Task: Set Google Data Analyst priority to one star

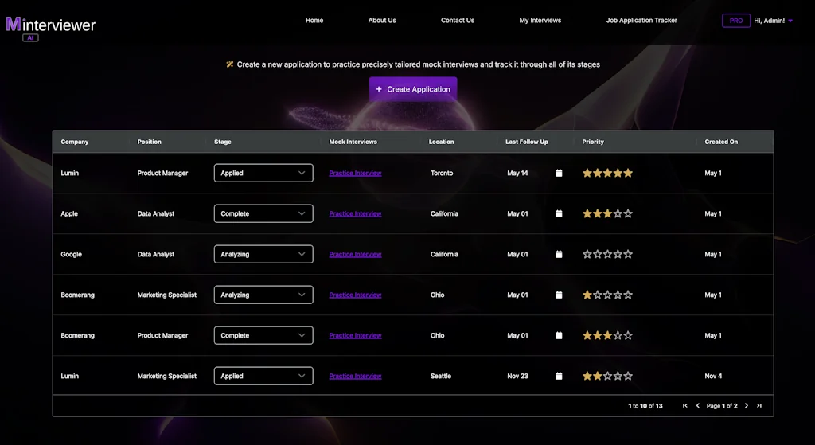Action: (587, 254)
